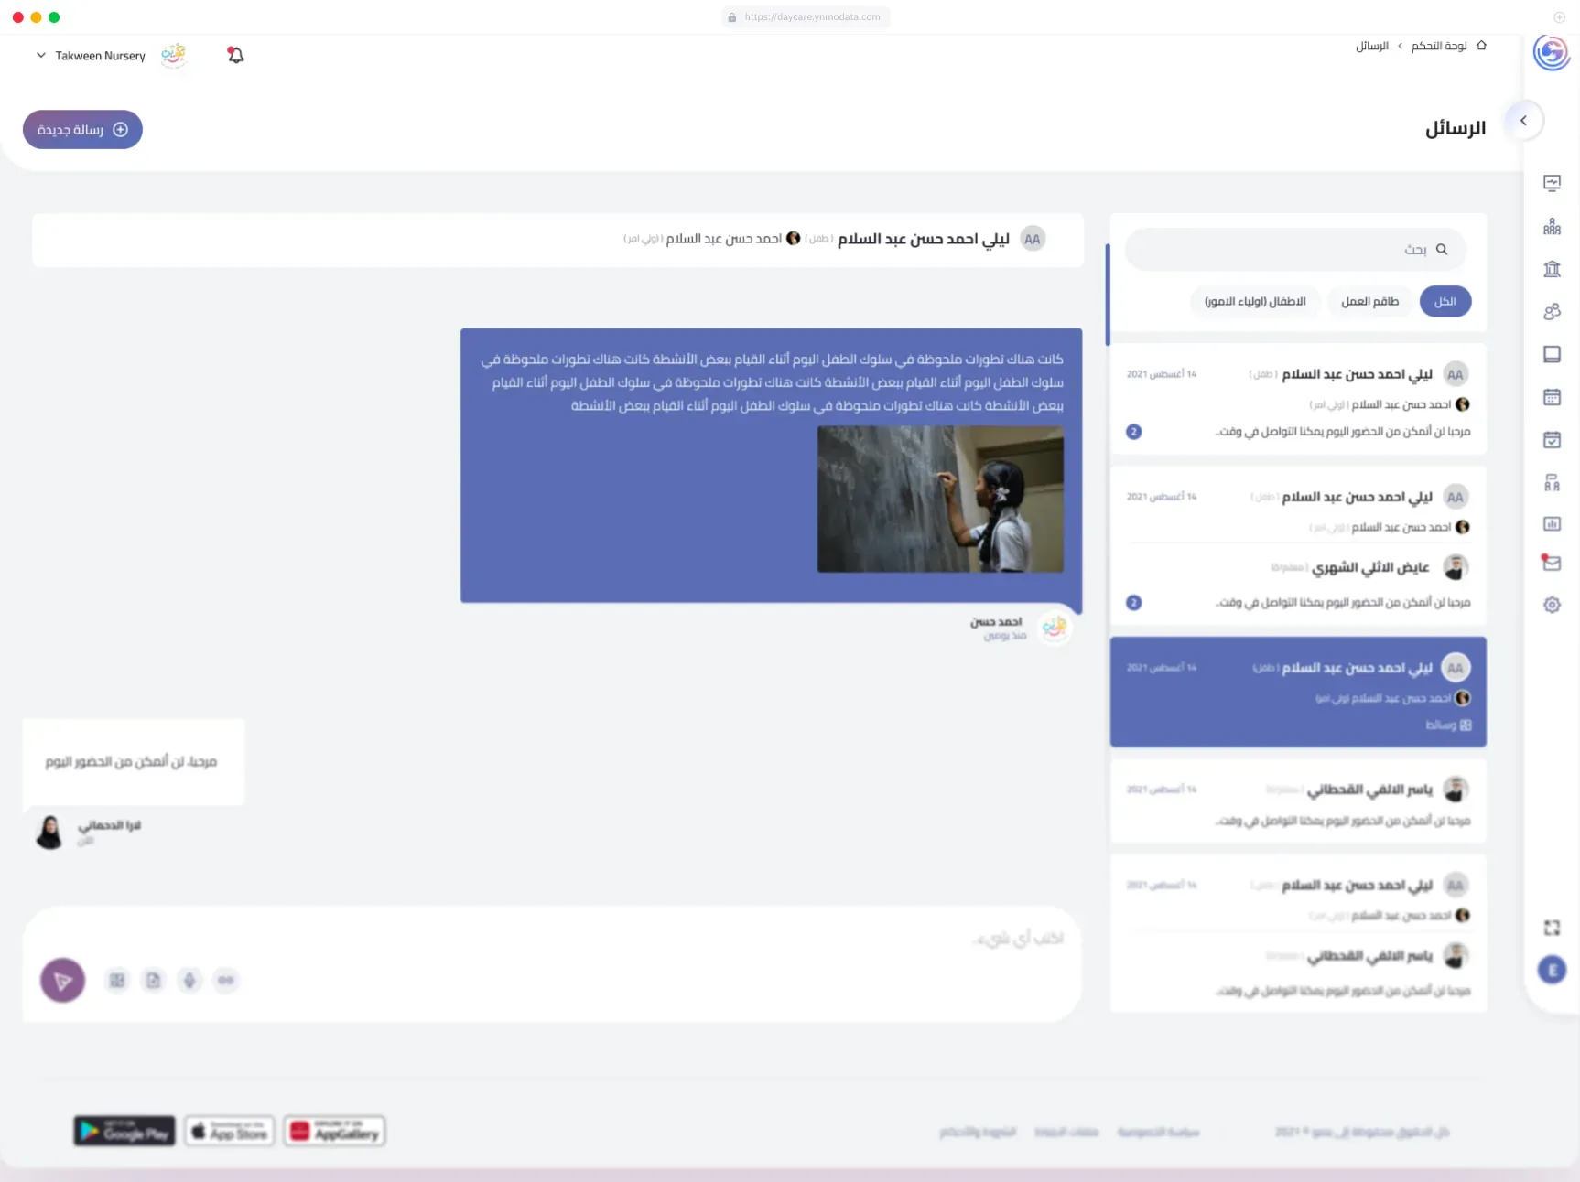This screenshot has height=1182, width=1580.
Task: Click the رسالة جديدة new message button
Action: tap(82, 130)
